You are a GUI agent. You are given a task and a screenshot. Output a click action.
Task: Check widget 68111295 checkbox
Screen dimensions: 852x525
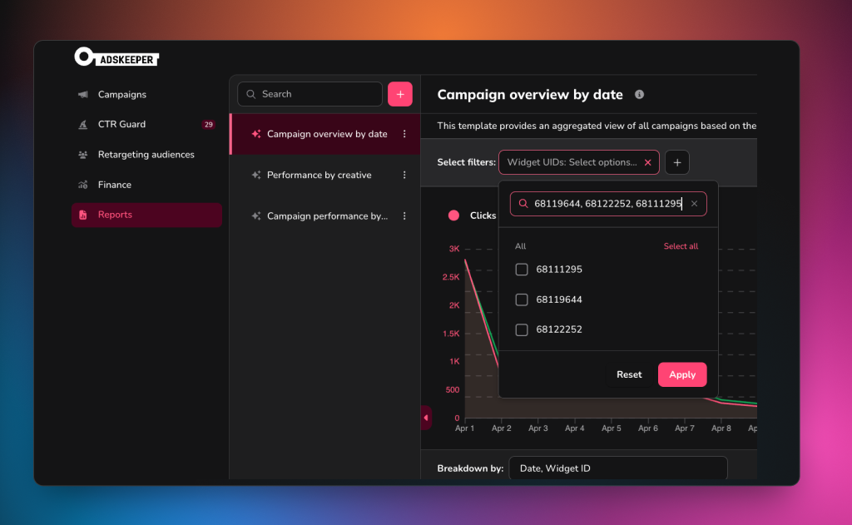click(522, 270)
